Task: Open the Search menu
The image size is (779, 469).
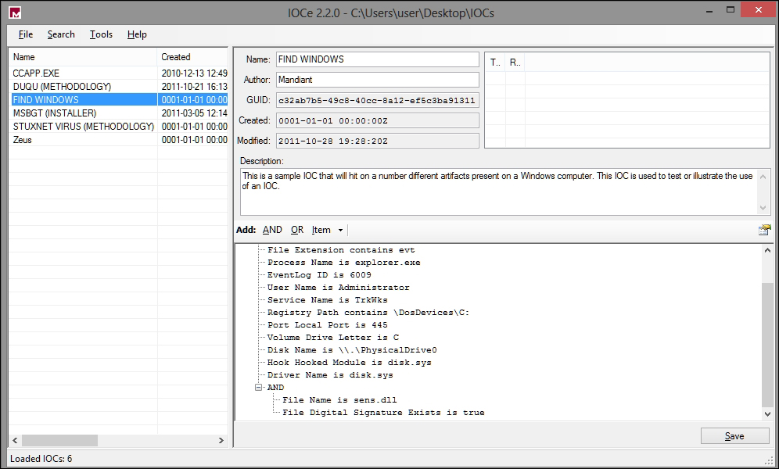Action: pos(60,34)
